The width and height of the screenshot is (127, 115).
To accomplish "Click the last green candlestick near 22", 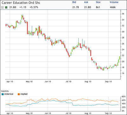I will [x=120, y=58].
